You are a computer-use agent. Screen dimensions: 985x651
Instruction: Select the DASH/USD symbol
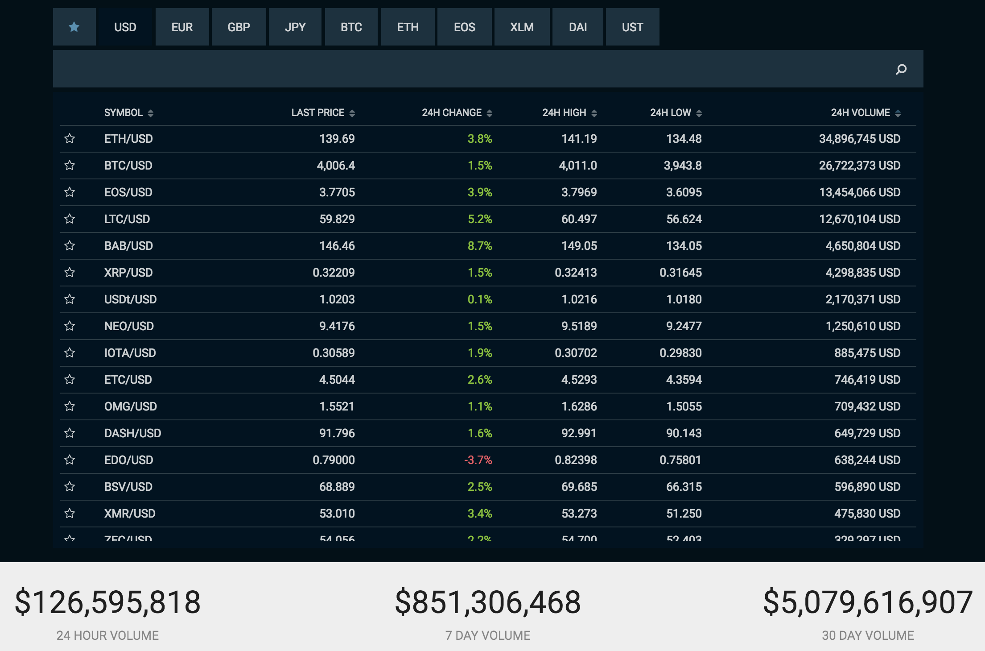[x=132, y=433]
